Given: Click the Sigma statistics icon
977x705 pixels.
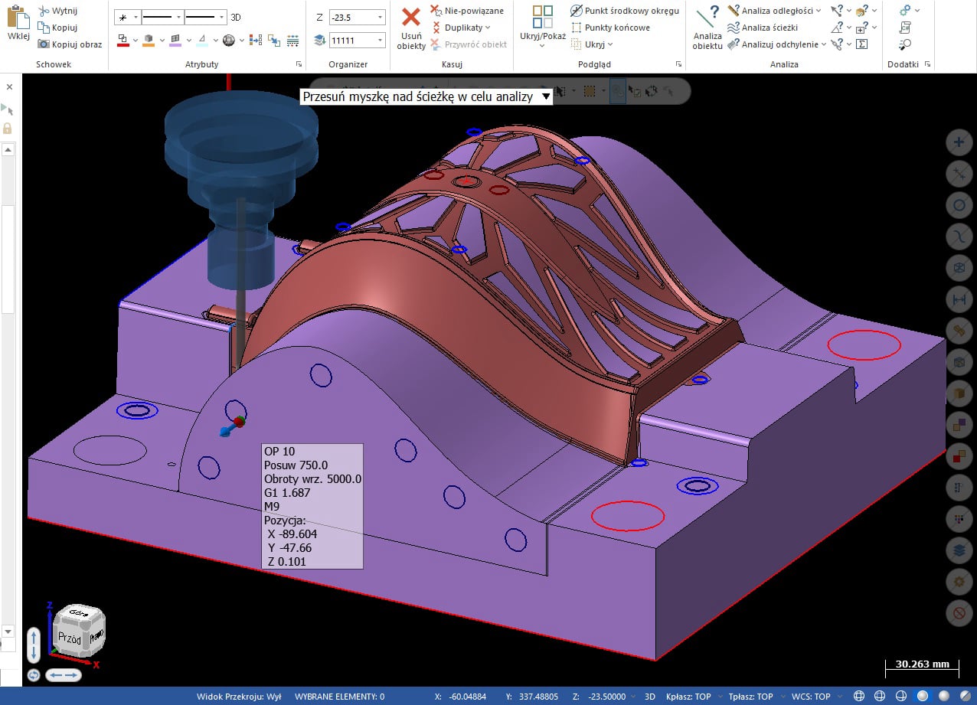Looking at the screenshot, I should tap(861, 44).
